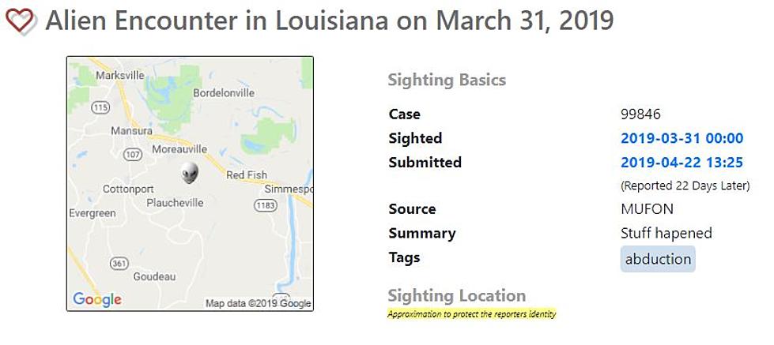
Task: Click the Goudeau town label
Action: pos(154,277)
